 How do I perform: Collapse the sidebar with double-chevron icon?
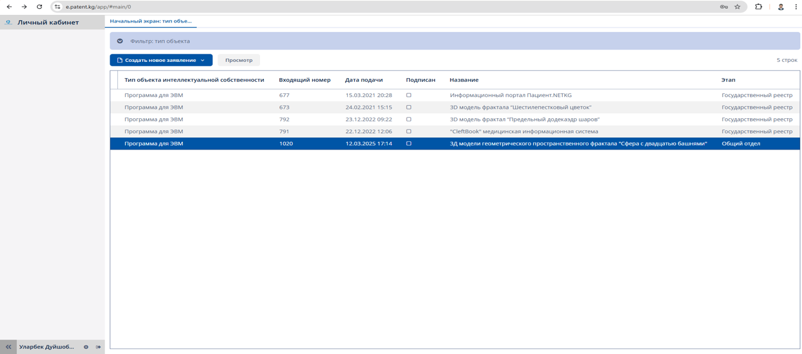coord(8,347)
